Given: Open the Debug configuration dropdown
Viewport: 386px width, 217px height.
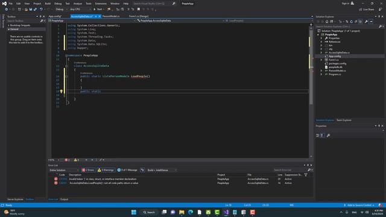Looking at the screenshot, I should (x=61, y=10).
